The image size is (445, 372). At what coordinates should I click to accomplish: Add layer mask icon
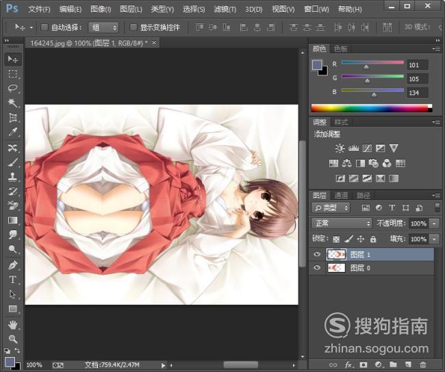[x=364, y=364]
